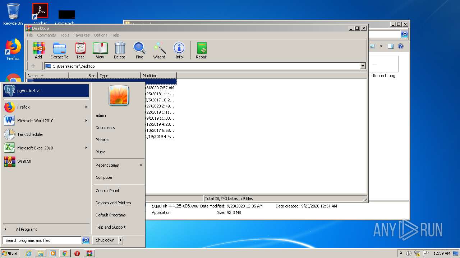The image size is (460, 258).
Task: Open the Shut down options arrow
Action: (x=120, y=240)
